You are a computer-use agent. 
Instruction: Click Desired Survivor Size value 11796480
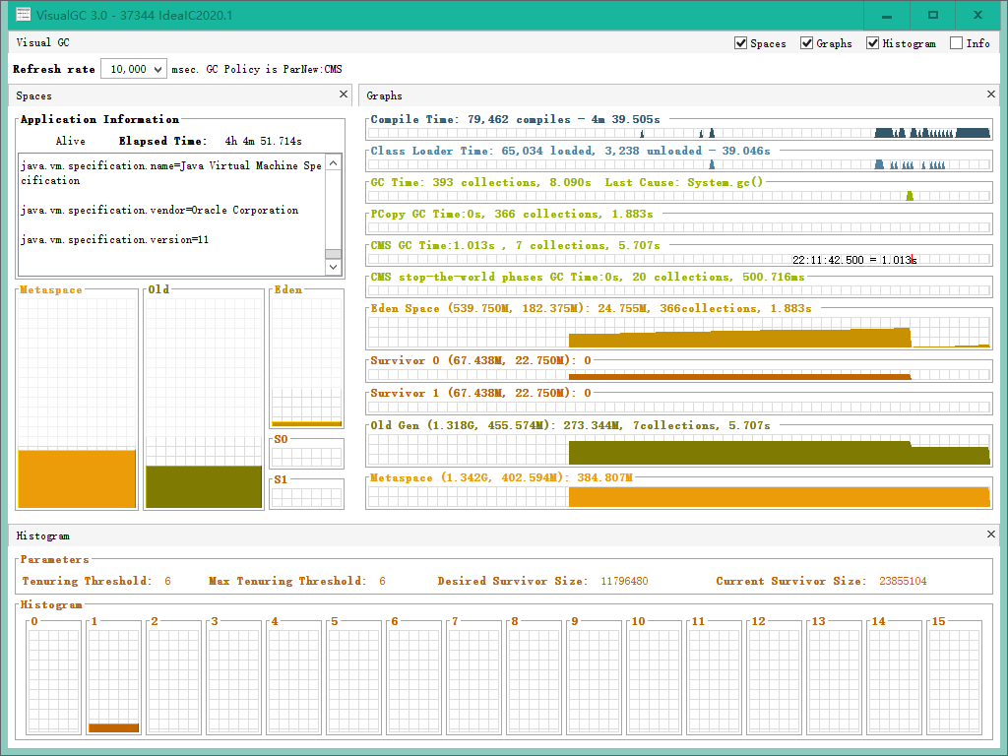[624, 581]
